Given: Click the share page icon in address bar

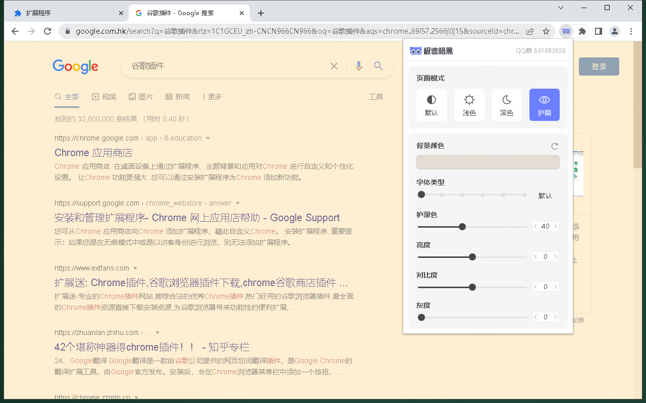Looking at the screenshot, I should pos(530,31).
